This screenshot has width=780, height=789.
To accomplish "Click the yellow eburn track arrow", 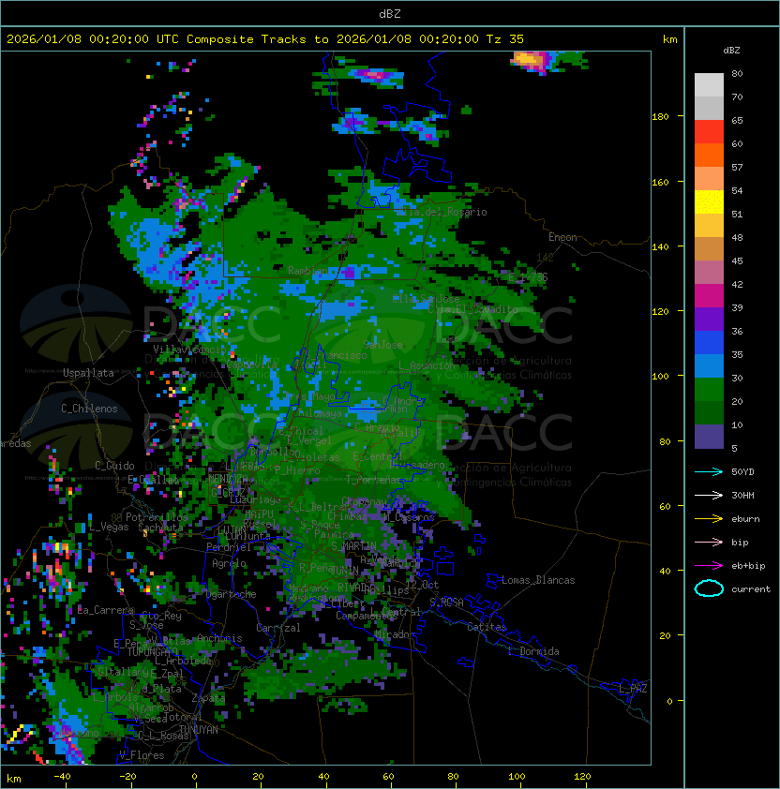I will point(709,519).
